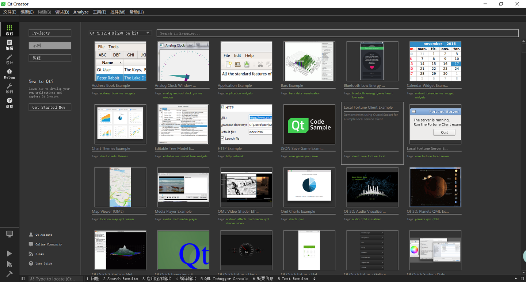
Task: Click the Search in Examples field
Action: pos(338,33)
